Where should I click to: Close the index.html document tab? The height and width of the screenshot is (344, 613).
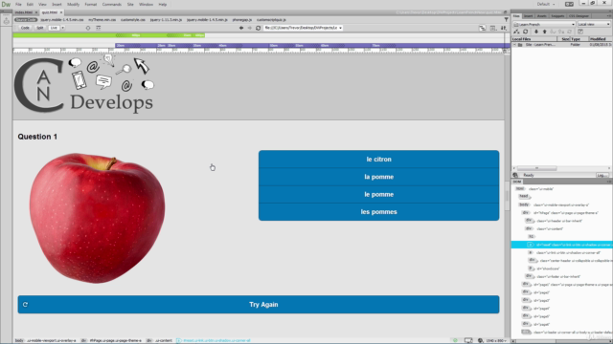[x=36, y=12]
